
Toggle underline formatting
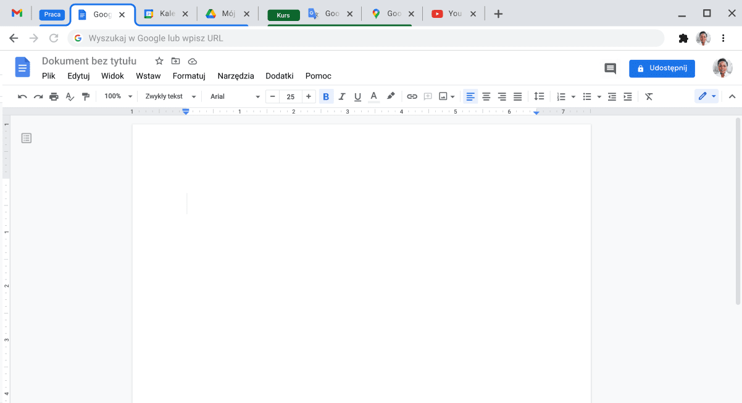pos(357,96)
